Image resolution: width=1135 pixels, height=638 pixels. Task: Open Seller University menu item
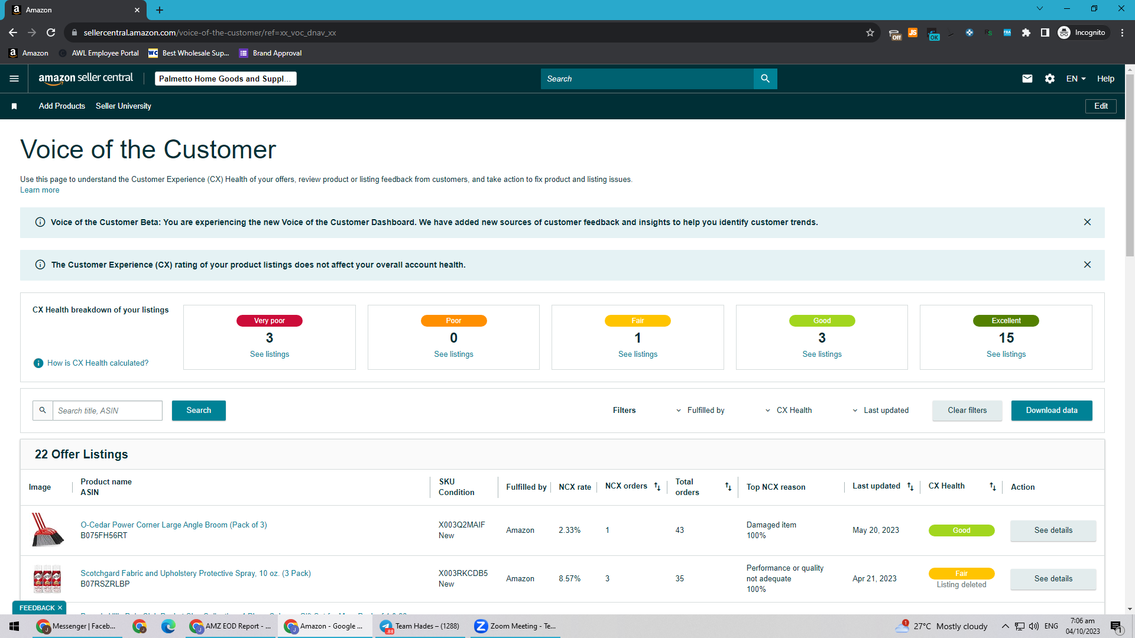tap(124, 106)
